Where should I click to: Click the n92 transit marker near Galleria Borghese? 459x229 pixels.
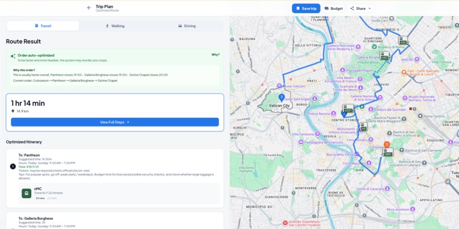(384, 56)
